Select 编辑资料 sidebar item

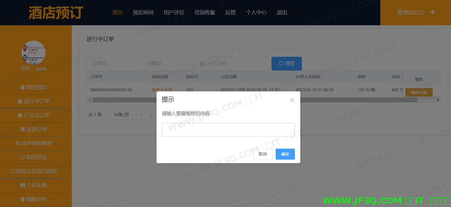[x=34, y=199]
